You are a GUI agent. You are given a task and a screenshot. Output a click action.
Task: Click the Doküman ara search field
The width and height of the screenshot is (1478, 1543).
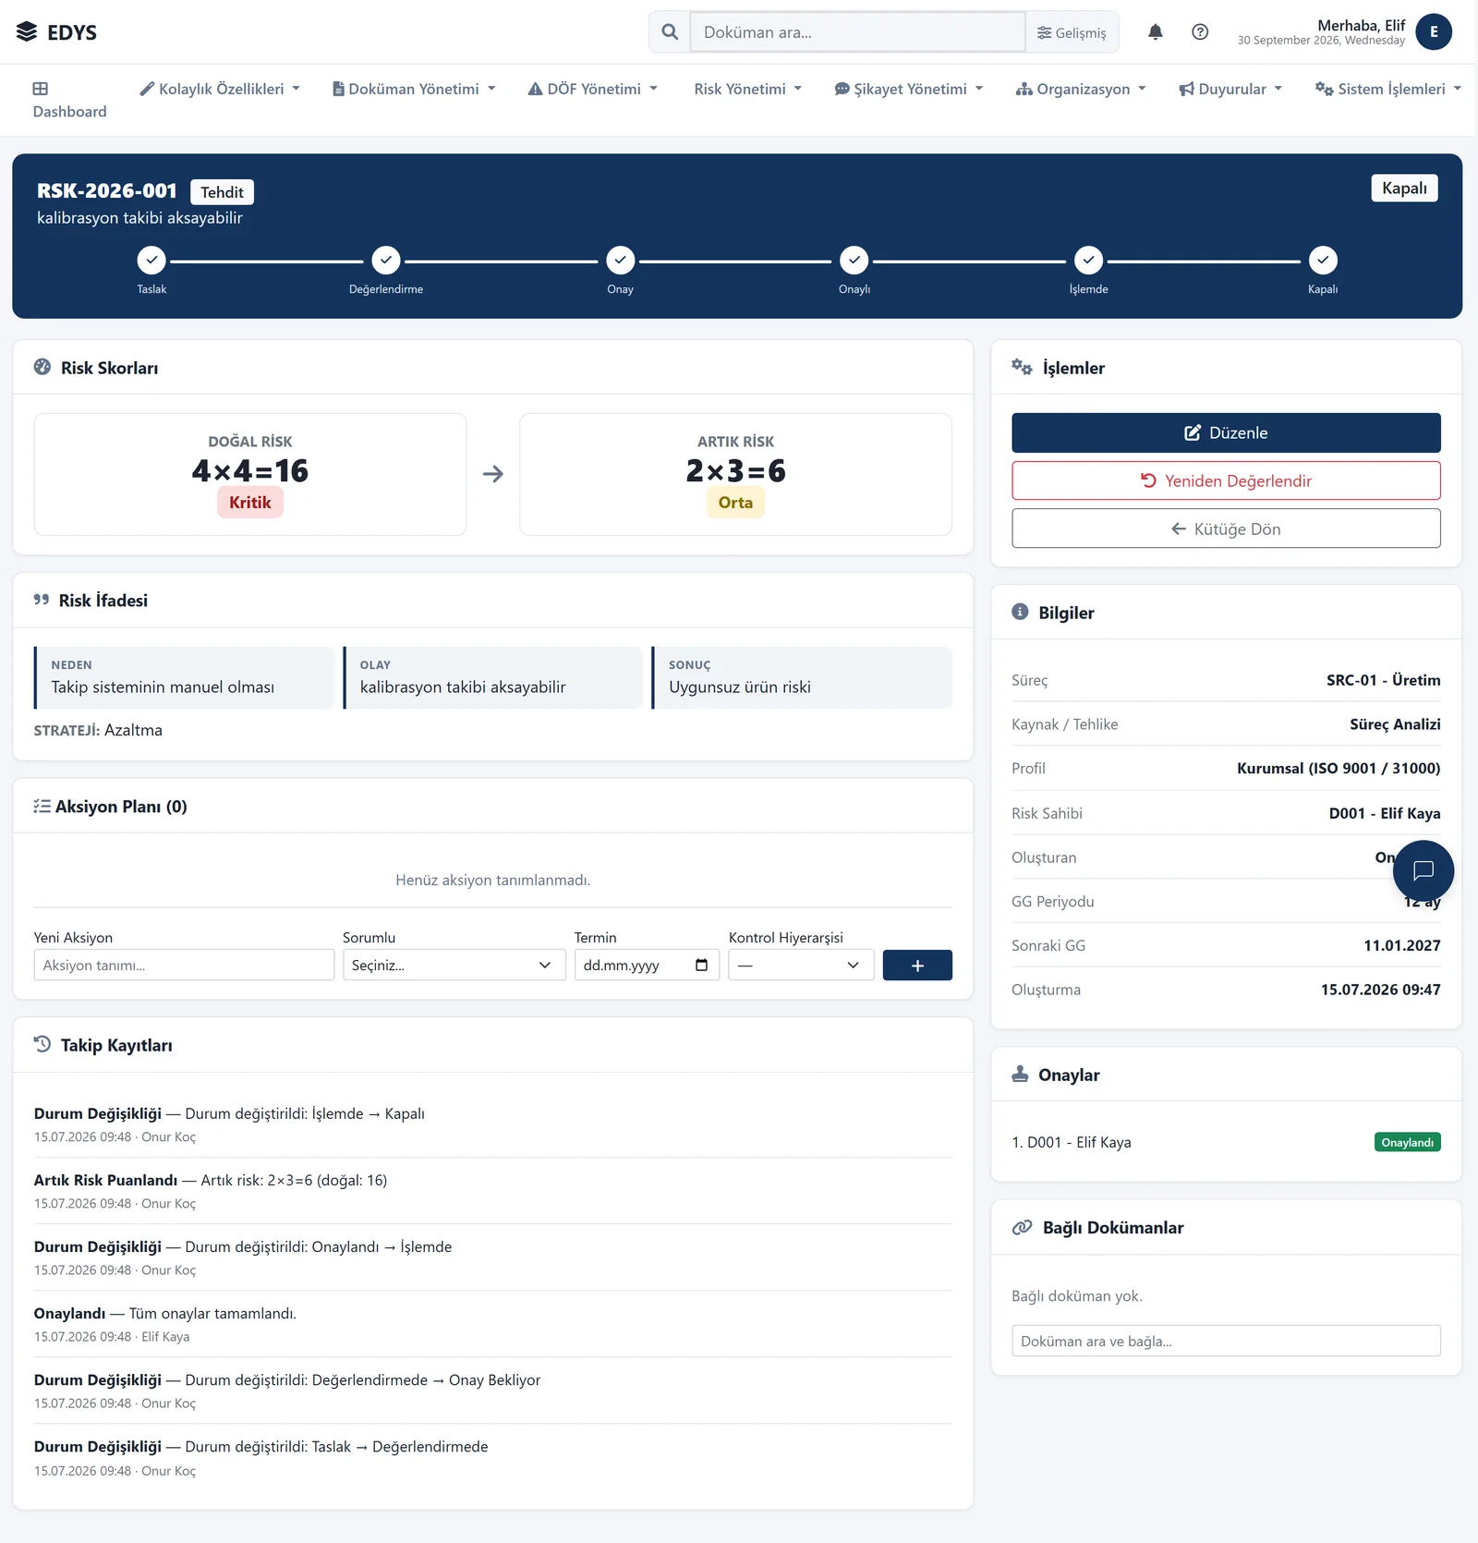pyautogui.click(x=857, y=32)
